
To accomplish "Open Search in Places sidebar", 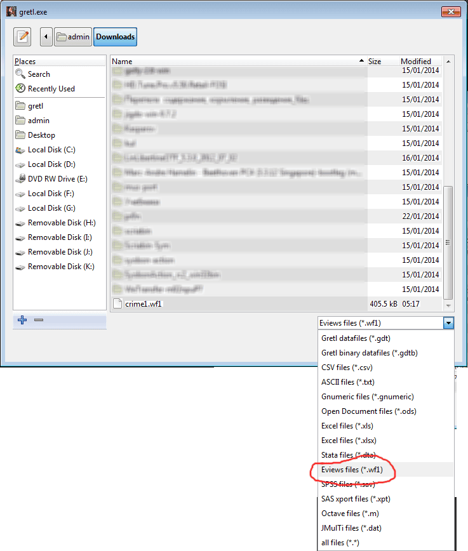I will click(39, 74).
